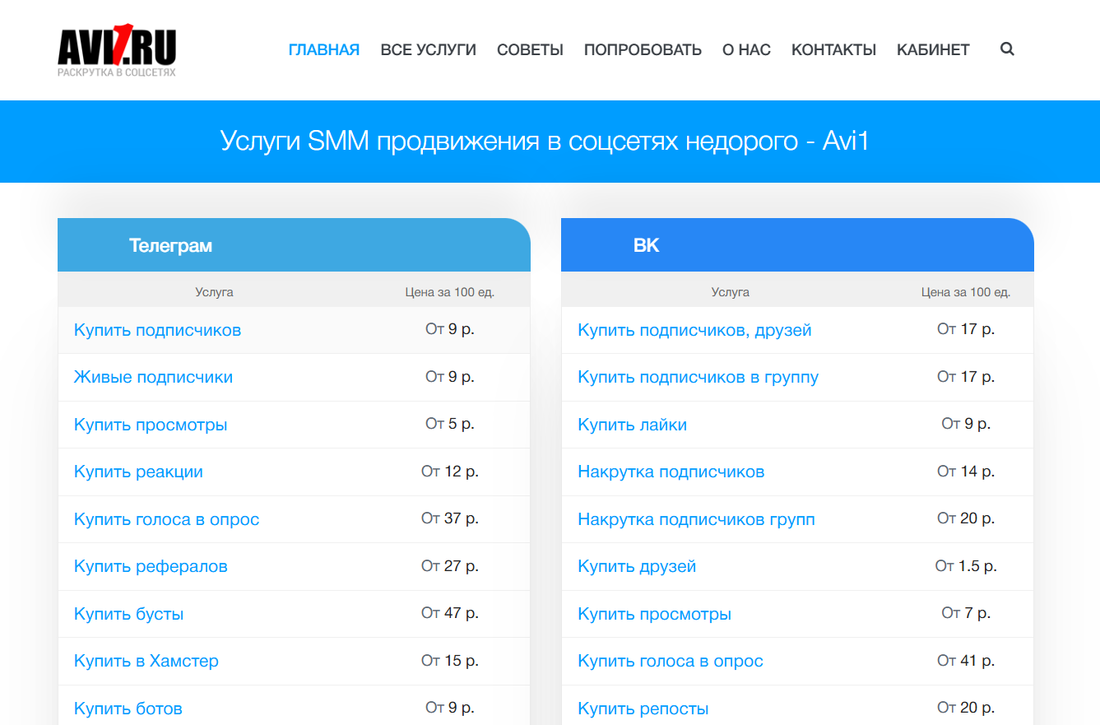Open 'Купить друзей' link
Viewport: 1100px width, 725px height.
tap(637, 566)
